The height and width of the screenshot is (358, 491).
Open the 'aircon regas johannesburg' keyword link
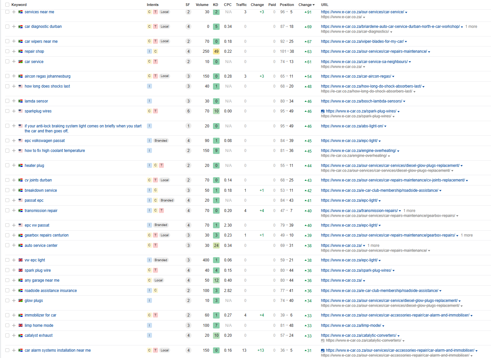47,76
